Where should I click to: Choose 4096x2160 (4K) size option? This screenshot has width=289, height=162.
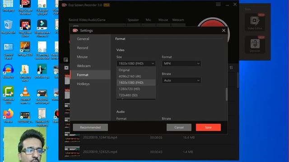(x=136, y=76)
